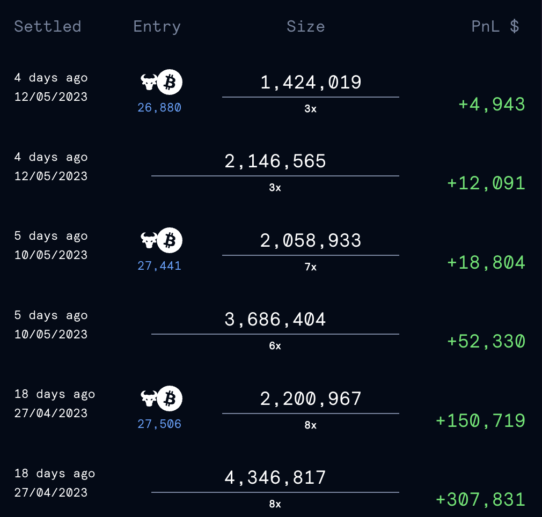Viewport: 542px width, 517px height.
Task: Click the +307,831 PnL value
Action: coord(480,500)
